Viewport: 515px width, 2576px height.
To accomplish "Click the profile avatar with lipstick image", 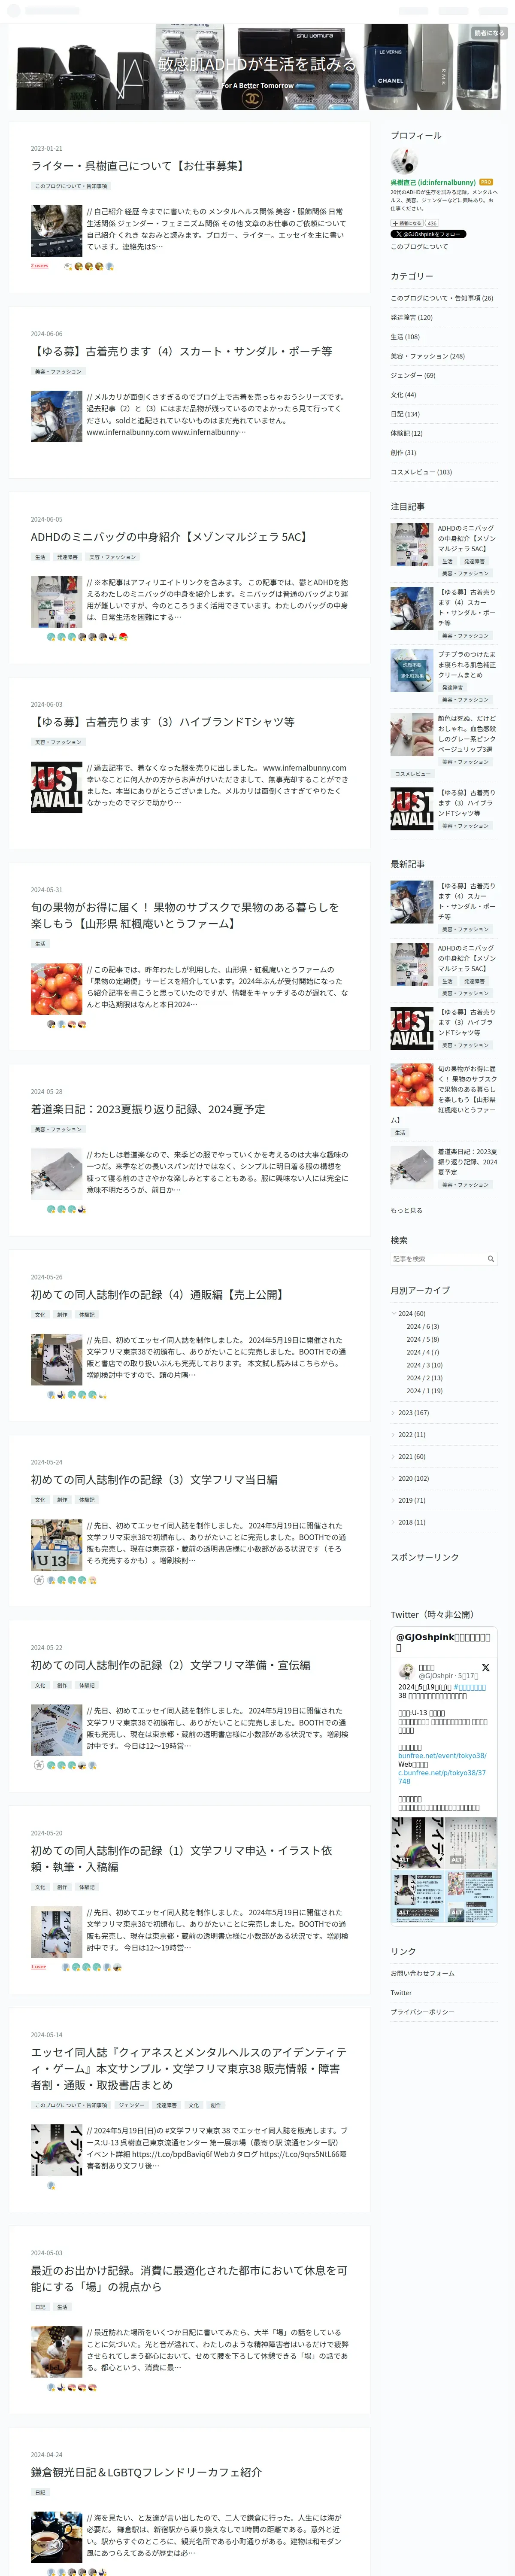I will [x=403, y=161].
